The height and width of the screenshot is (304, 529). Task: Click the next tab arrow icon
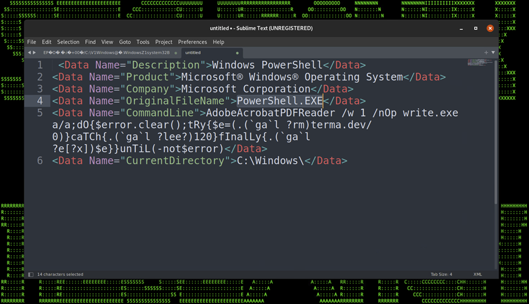pos(34,52)
